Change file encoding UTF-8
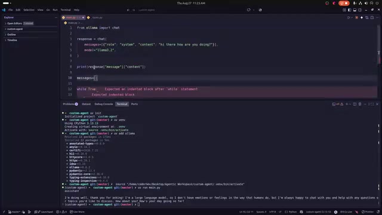Screen dimensions: 382x215 272,212
